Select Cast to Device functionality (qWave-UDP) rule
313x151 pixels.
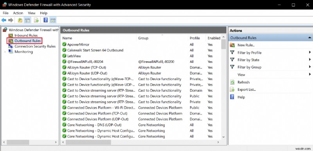(101, 85)
